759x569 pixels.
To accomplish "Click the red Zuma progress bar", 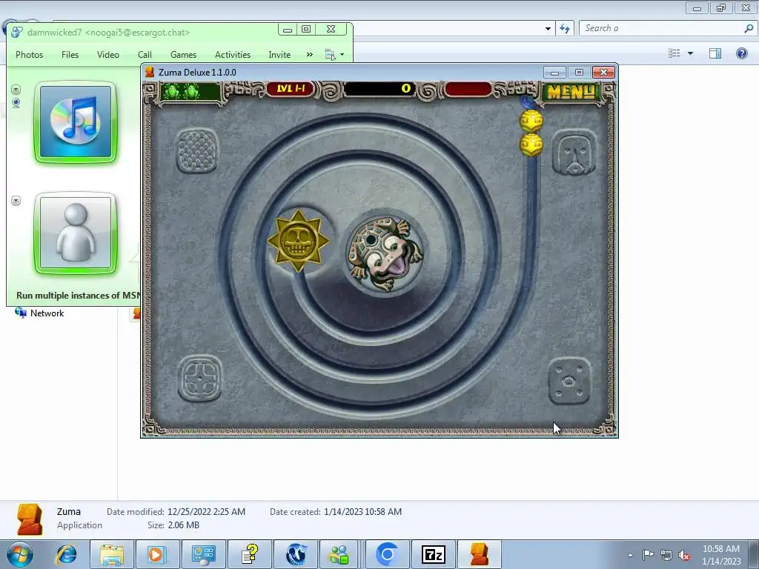I will click(468, 89).
